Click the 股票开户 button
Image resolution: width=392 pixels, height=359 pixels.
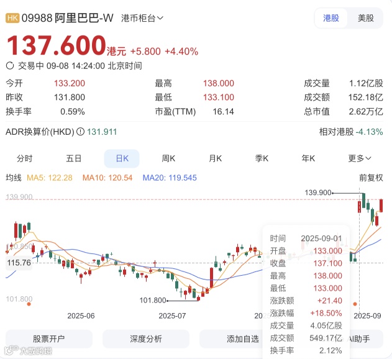click(49, 339)
